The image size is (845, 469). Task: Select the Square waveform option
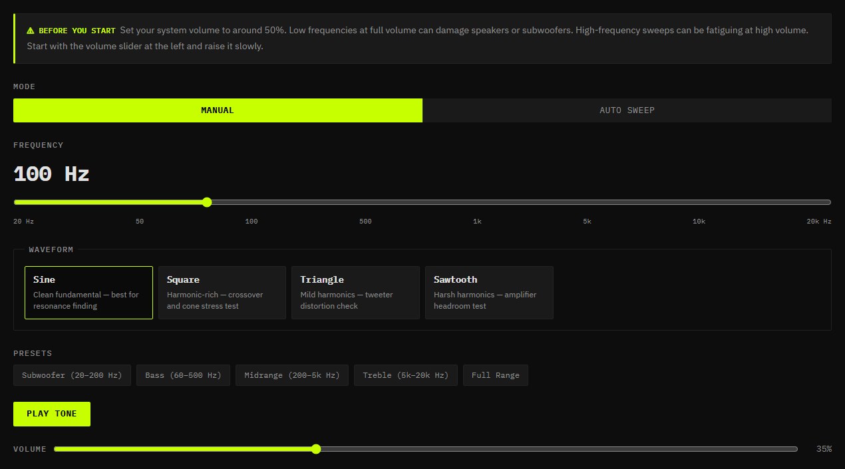pos(222,293)
